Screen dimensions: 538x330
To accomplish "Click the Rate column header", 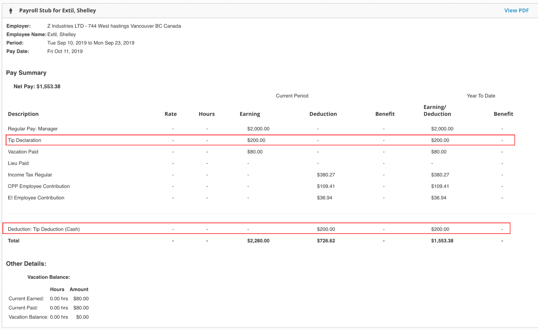I will click(x=170, y=114).
